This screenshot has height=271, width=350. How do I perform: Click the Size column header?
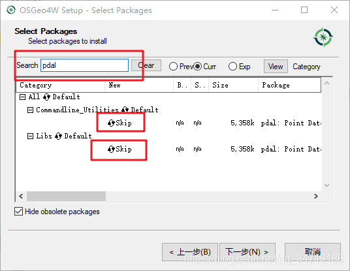[233, 85]
